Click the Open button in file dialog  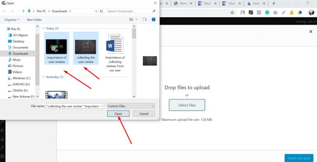click(x=118, y=114)
